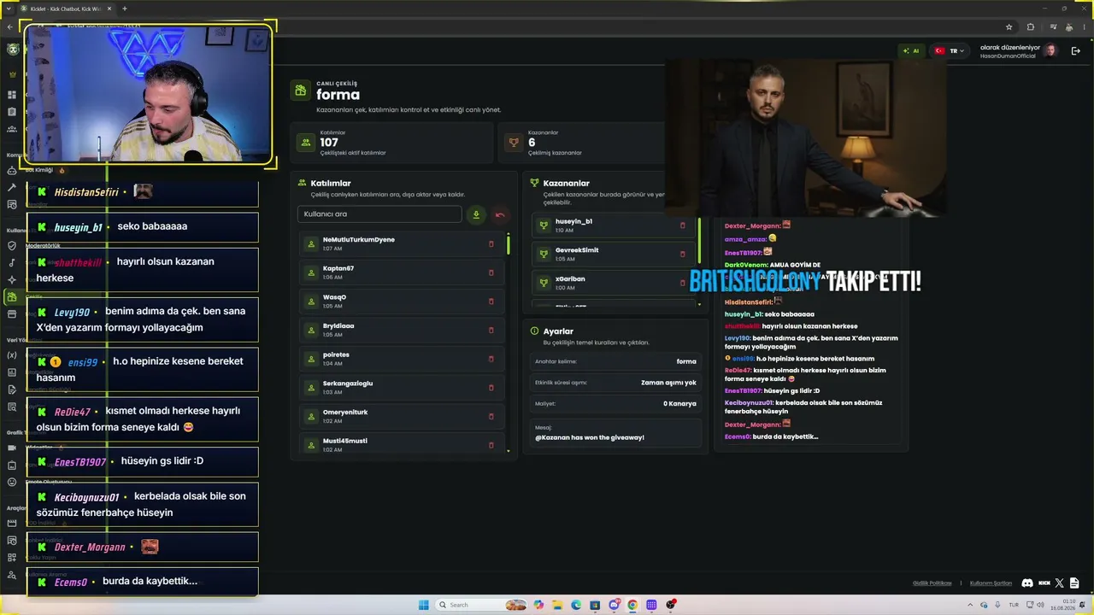Open the Kullanım Şartları link
This screenshot has width=1094, height=615.
coord(991,583)
